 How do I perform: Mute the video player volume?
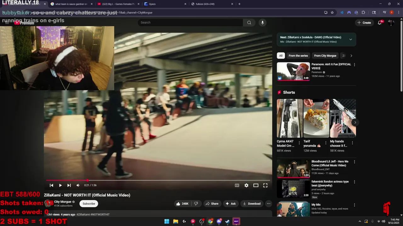pos(78,185)
